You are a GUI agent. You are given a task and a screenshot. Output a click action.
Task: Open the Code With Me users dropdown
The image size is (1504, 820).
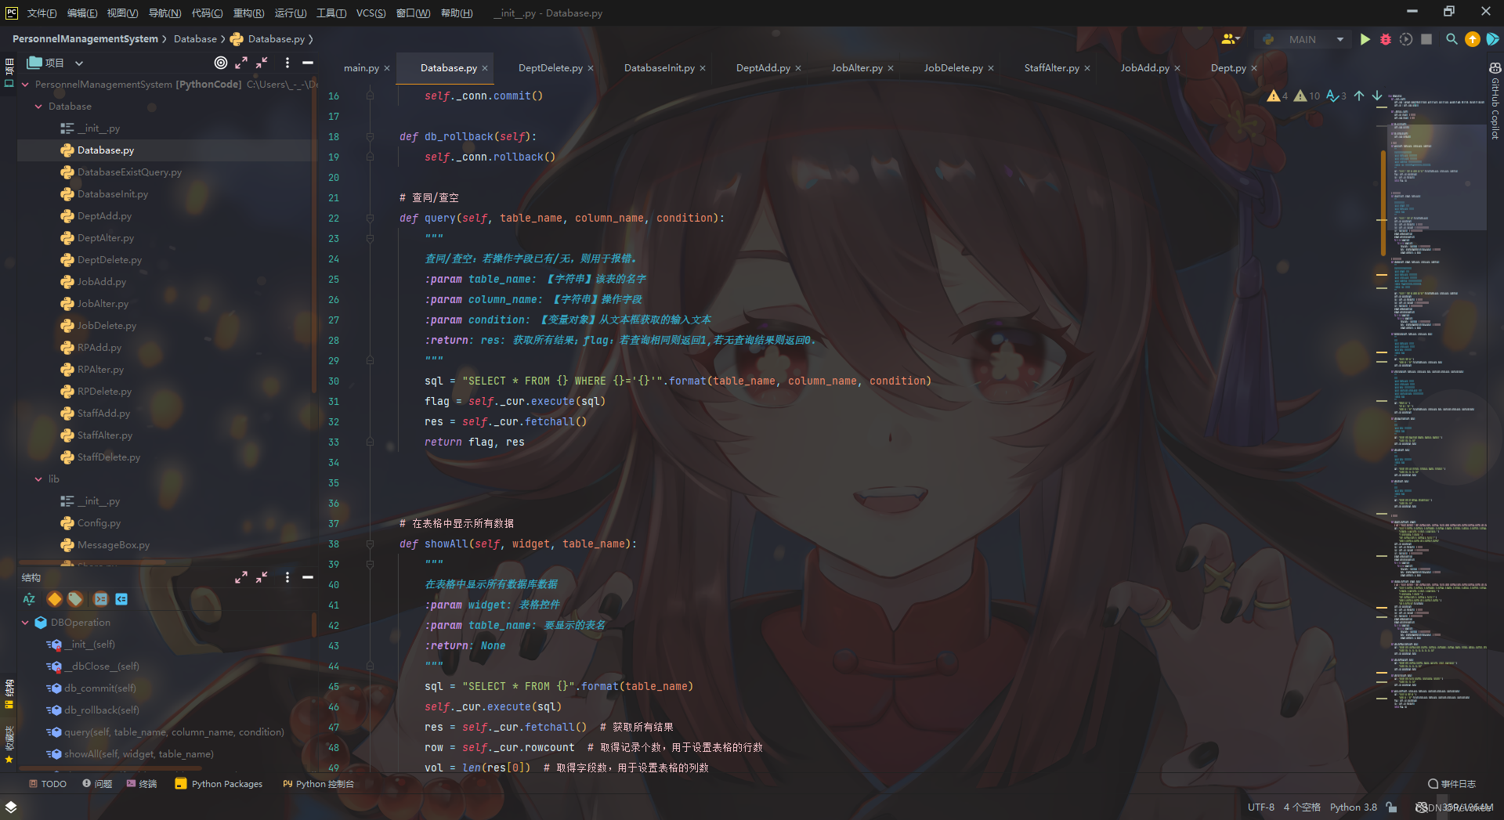tap(1231, 39)
